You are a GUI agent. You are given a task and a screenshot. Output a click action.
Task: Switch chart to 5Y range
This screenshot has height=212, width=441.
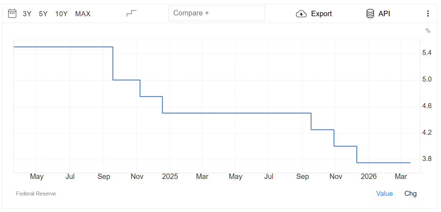(x=43, y=14)
